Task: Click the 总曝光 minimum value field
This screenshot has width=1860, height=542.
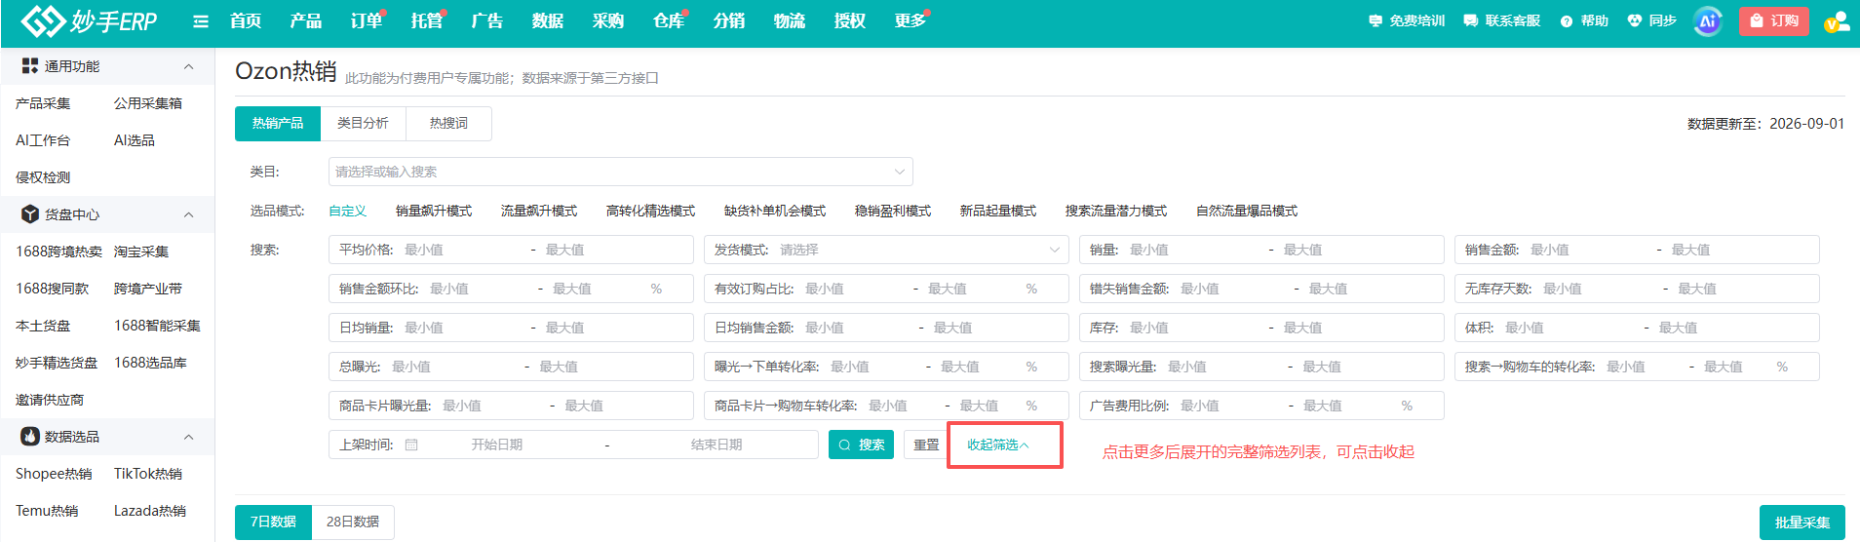Action: tap(451, 367)
